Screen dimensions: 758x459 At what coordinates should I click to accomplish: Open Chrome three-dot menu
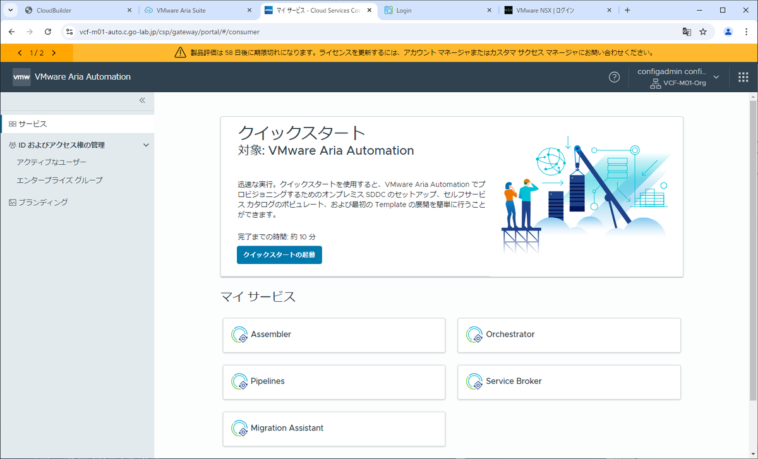[746, 32]
